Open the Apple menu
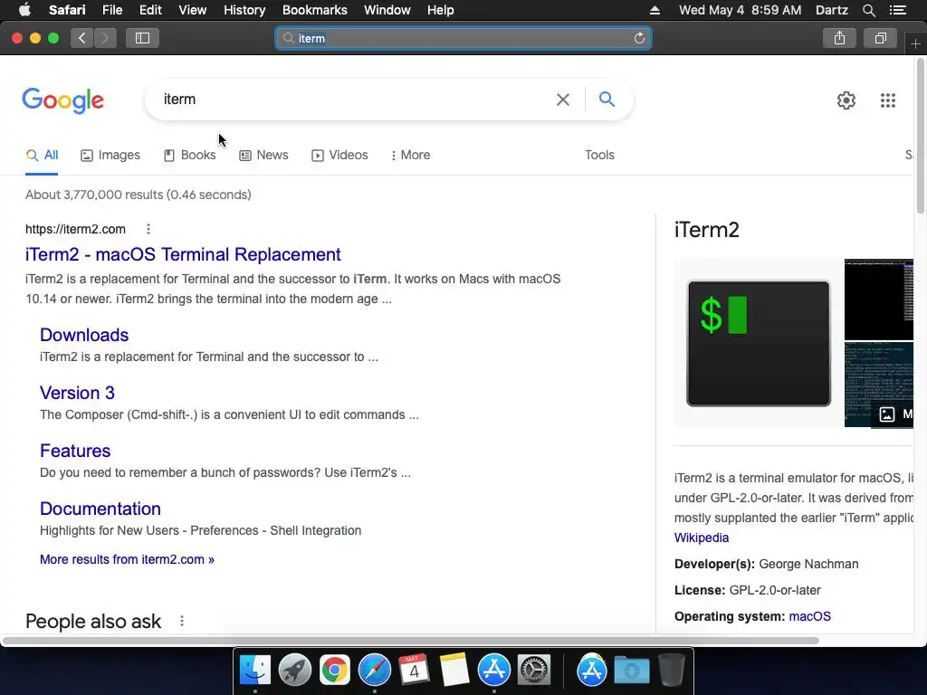Screen dimensions: 927x695 tap(24, 10)
